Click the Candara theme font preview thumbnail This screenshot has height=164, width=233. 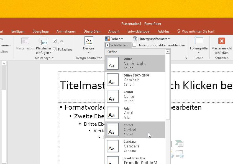(113, 146)
